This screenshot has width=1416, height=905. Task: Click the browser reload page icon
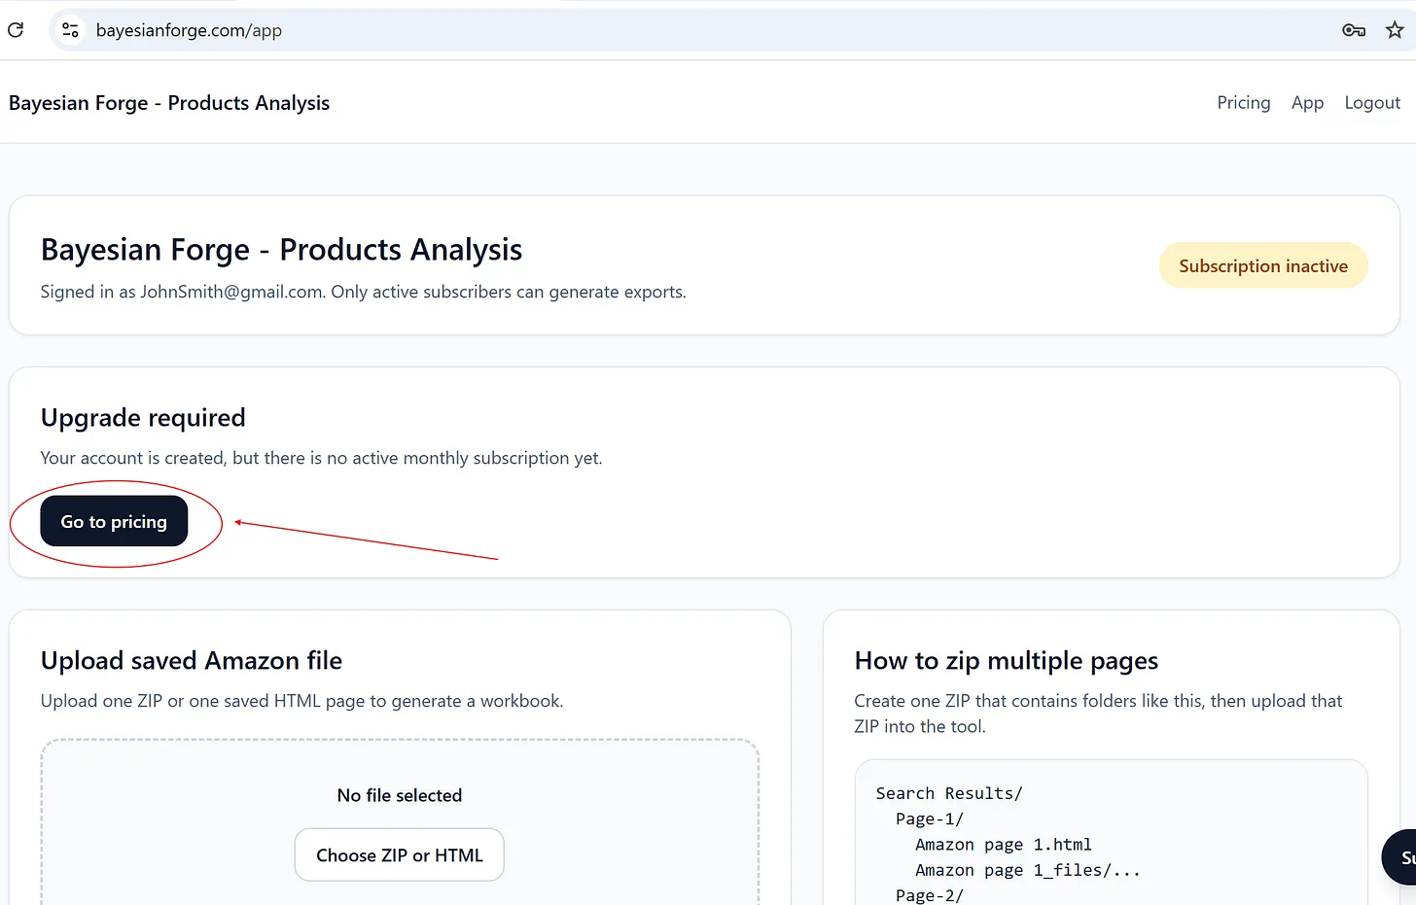[x=16, y=30]
